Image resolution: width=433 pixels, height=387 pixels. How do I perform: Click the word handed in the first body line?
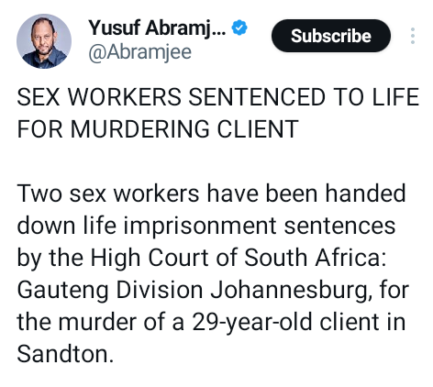(365, 193)
